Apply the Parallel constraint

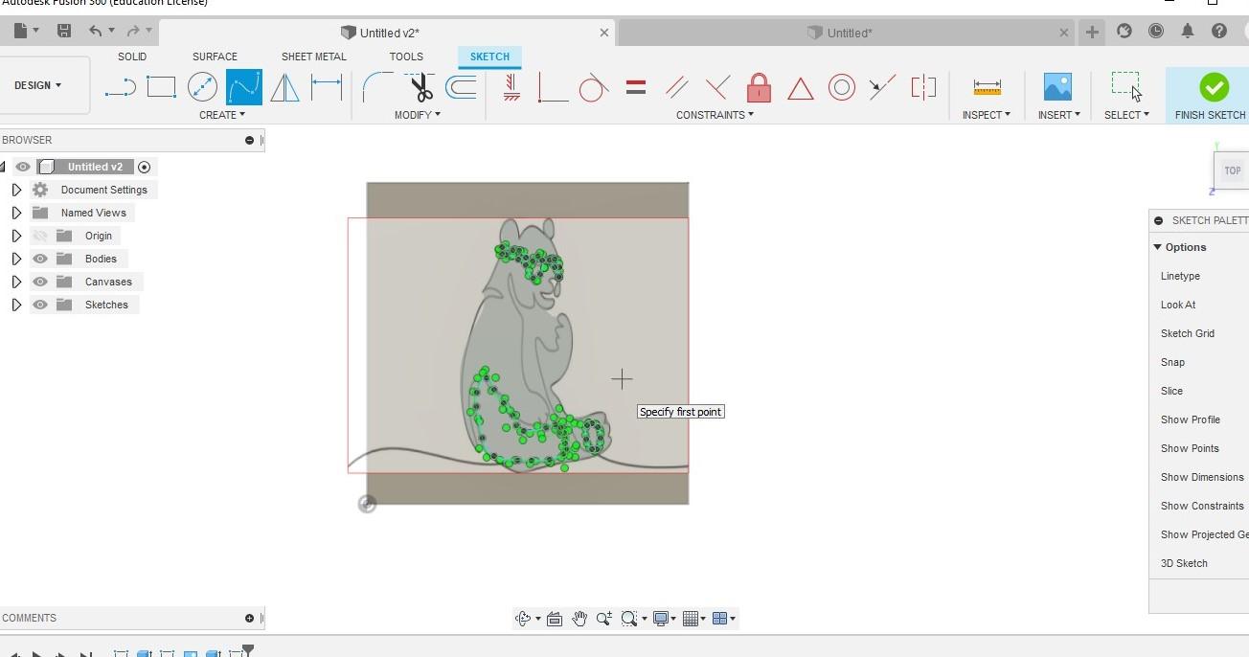[676, 88]
